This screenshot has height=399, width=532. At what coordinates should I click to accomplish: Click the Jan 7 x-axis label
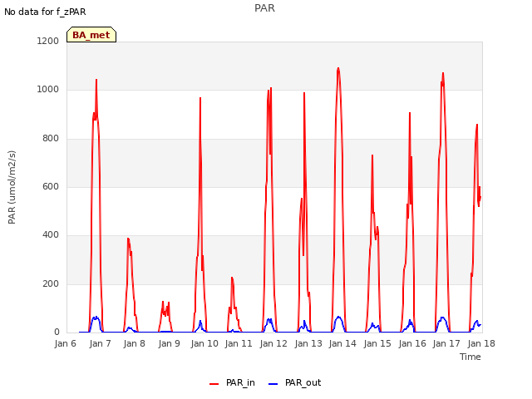[x=100, y=343]
